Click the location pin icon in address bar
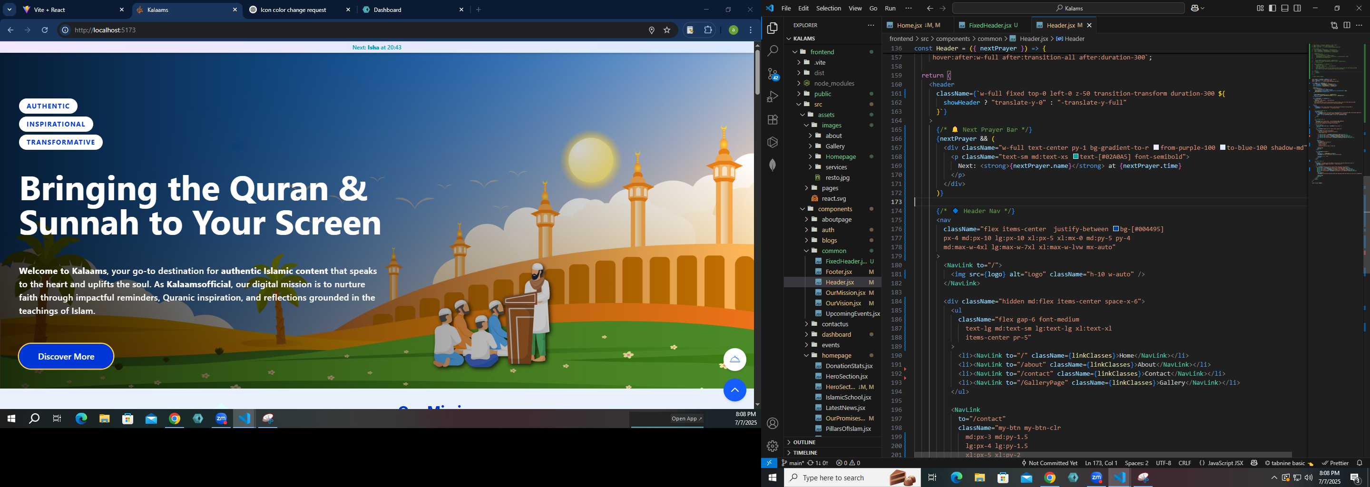This screenshot has height=487, width=1370. [x=651, y=30]
